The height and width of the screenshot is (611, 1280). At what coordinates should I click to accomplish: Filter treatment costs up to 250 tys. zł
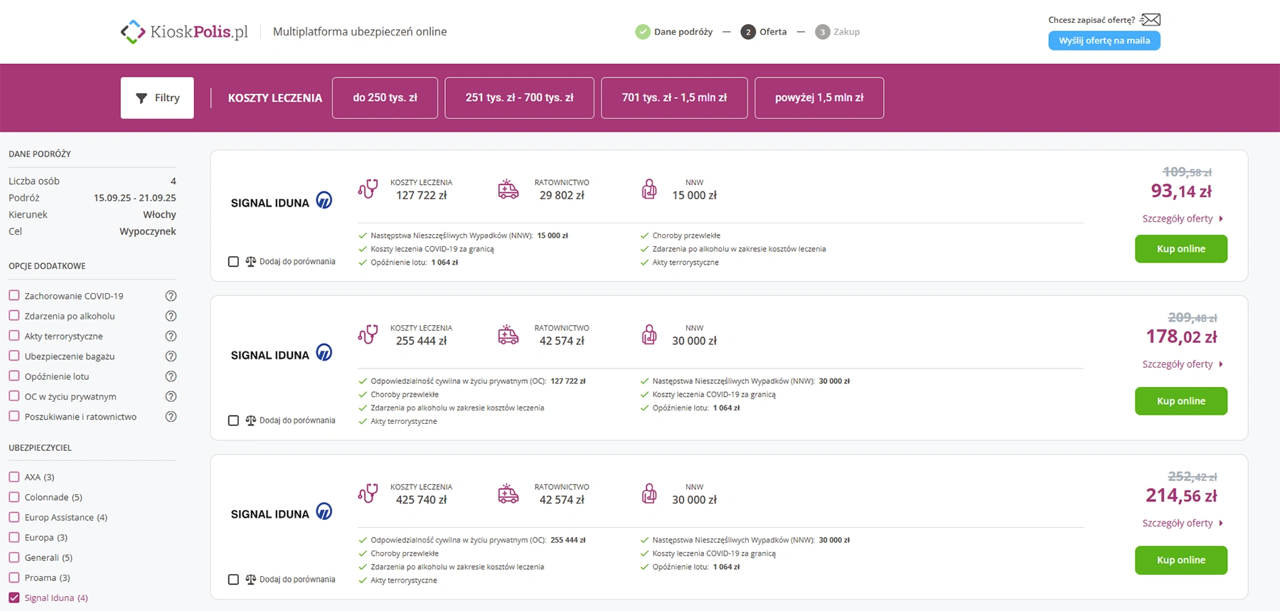pyautogui.click(x=385, y=97)
